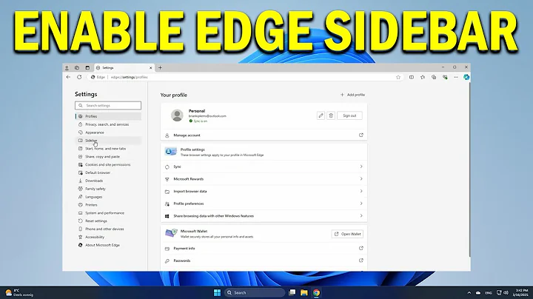Delete the Personal profile with the trash icon
This screenshot has width=533, height=299.
pos(331,115)
